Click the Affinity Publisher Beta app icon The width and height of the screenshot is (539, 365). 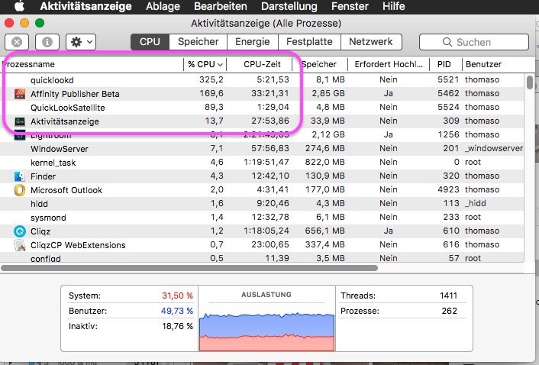point(20,93)
